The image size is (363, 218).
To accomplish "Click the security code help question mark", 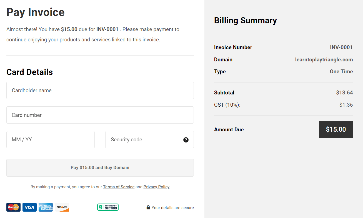I will 186,140.
